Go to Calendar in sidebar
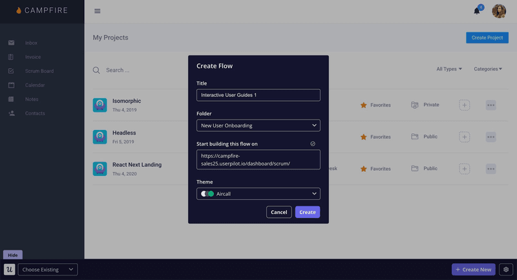Image resolution: width=517 pixels, height=280 pixels. click(x=35, y=85)
